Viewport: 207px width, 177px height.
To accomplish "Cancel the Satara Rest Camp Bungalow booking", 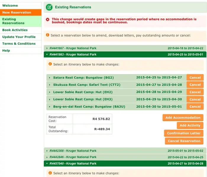I will click(x=195, y=78).
